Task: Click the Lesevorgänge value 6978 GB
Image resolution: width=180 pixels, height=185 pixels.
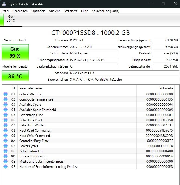Action: pos(166,40)
